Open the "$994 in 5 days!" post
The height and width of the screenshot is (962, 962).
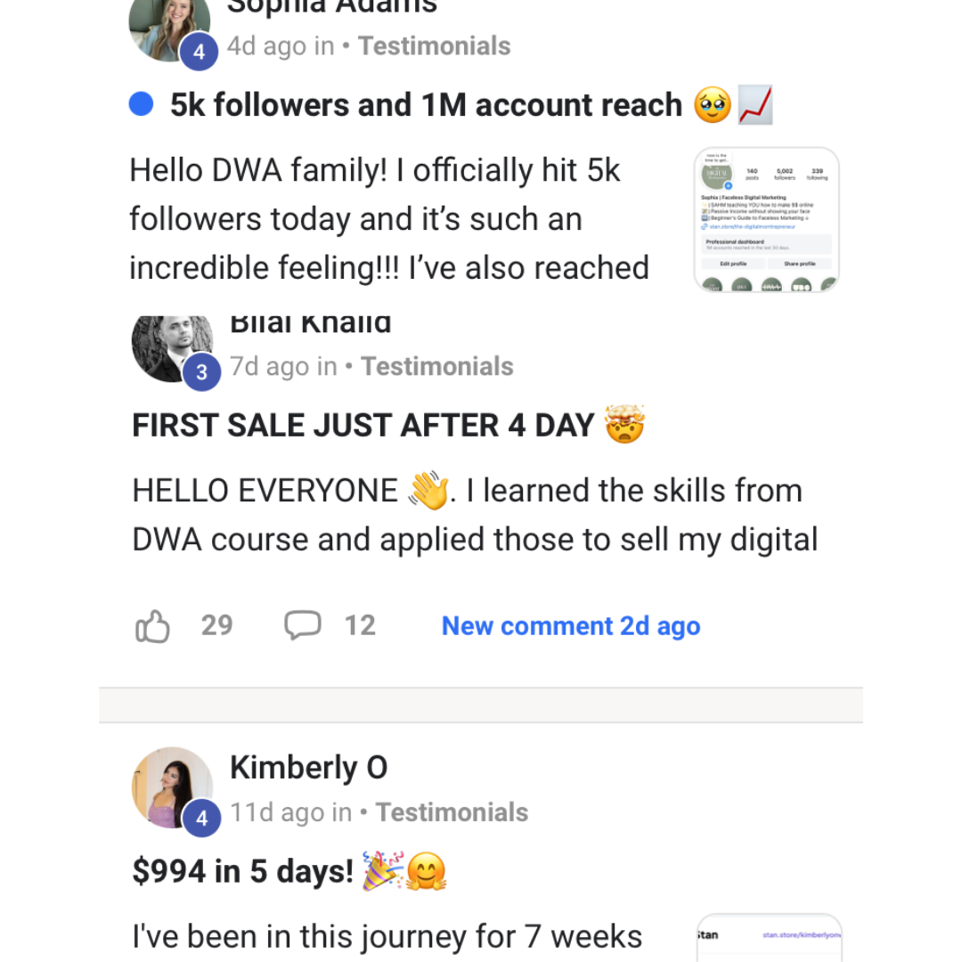[243, 870]
